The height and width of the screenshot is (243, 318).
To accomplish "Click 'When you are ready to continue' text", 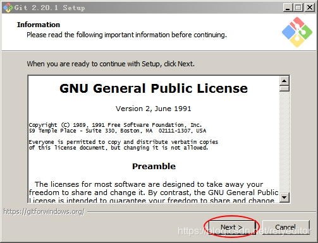I will [111, 64].
